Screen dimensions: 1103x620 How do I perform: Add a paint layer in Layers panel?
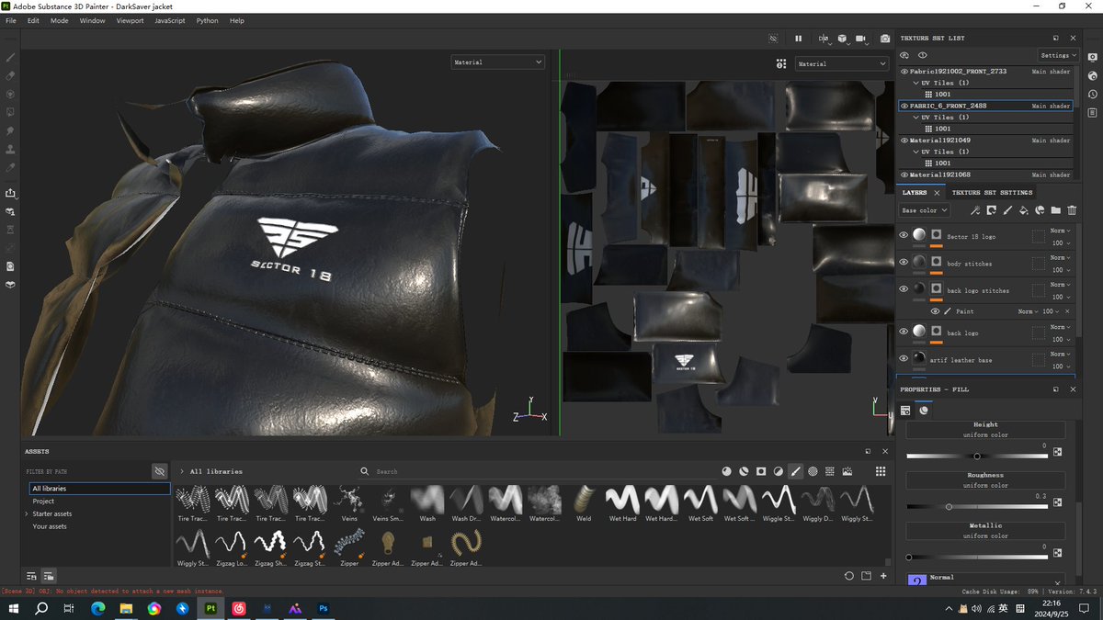(x=1007, y=210)
